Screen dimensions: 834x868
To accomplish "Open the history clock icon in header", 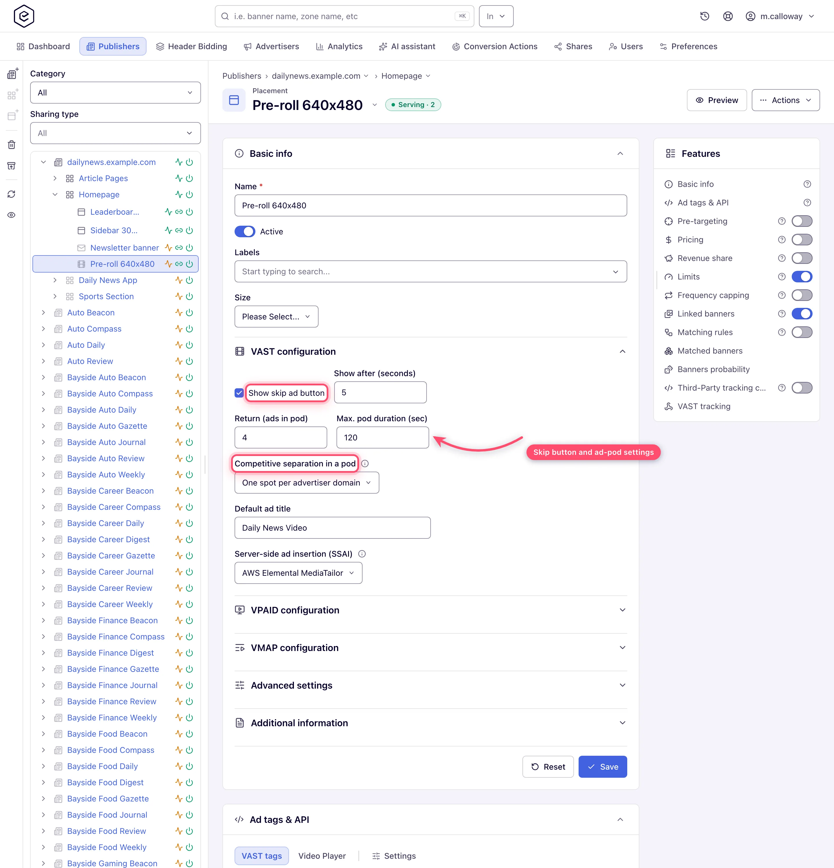I will click(705, 16).
